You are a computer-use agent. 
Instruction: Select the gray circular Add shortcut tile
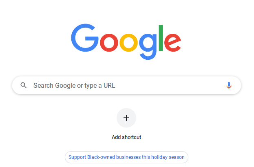pos(126,118)
